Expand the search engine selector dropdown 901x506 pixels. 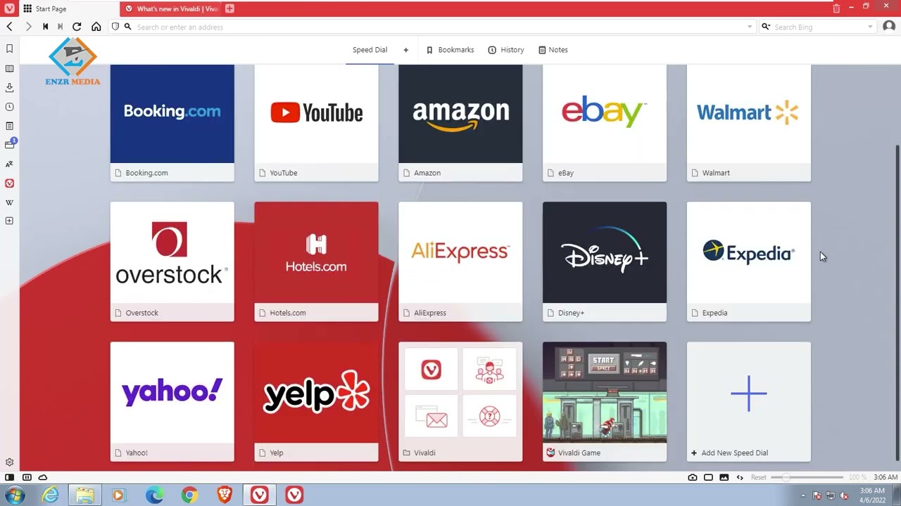766,27
